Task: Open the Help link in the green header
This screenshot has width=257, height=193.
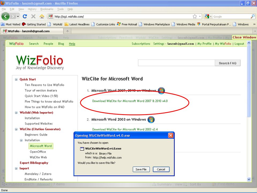Action: (x=72, y=44)
